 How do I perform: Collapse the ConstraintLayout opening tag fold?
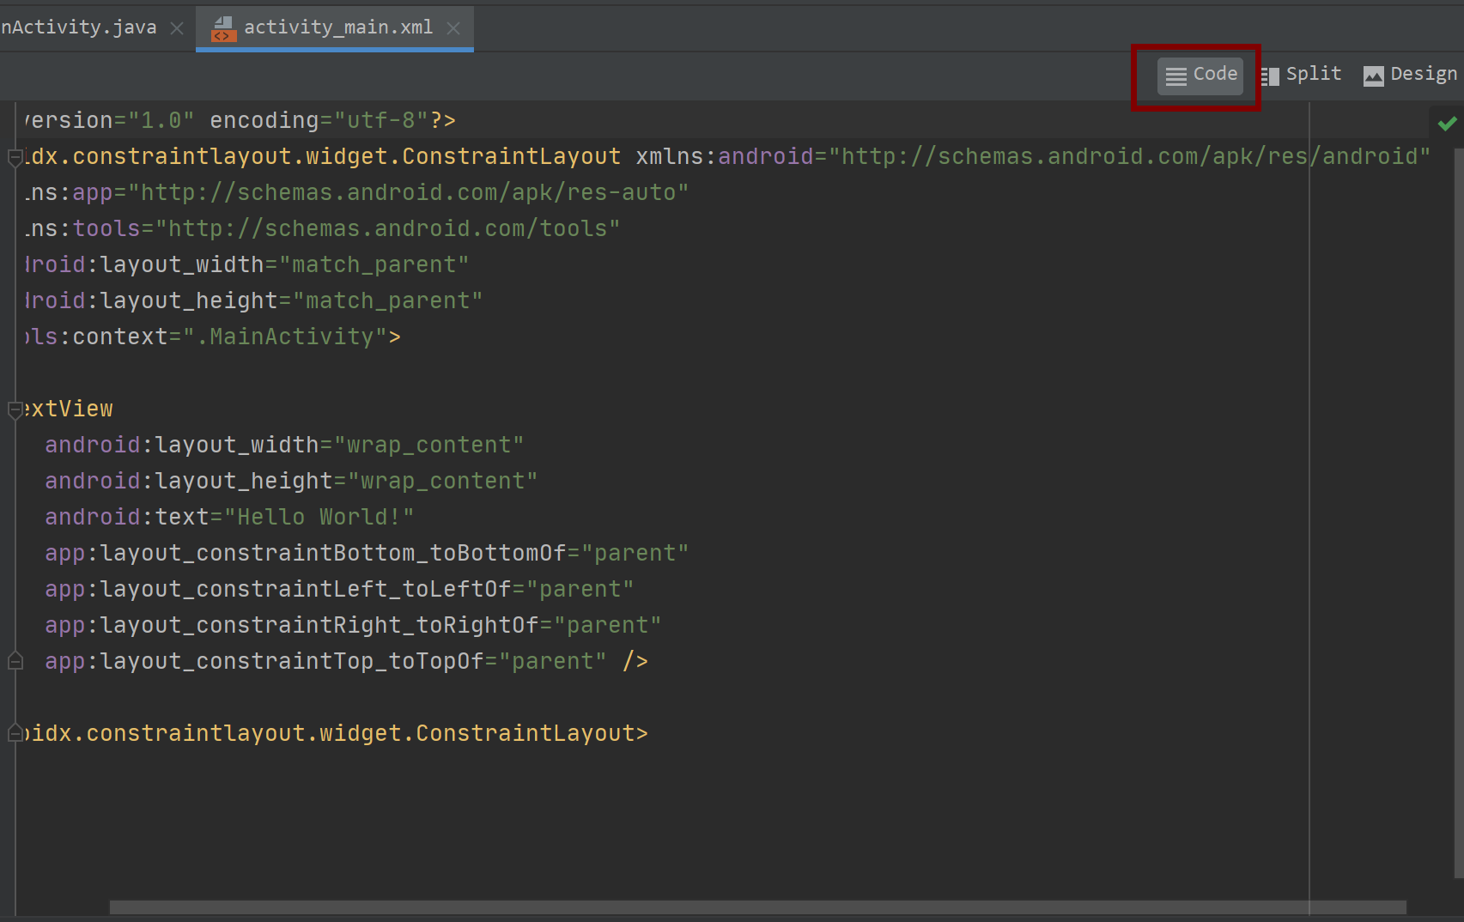click(x=15, y=157)
